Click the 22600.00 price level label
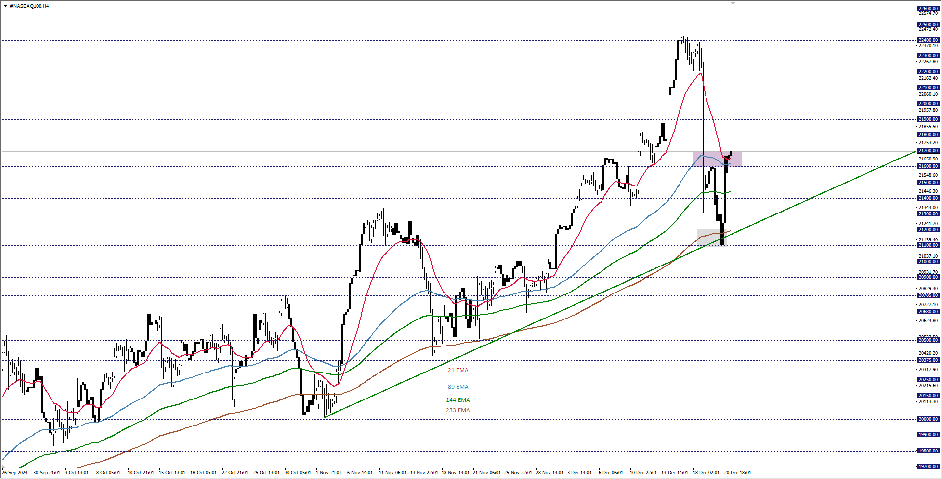942x479 pixels. pos(928,9)
